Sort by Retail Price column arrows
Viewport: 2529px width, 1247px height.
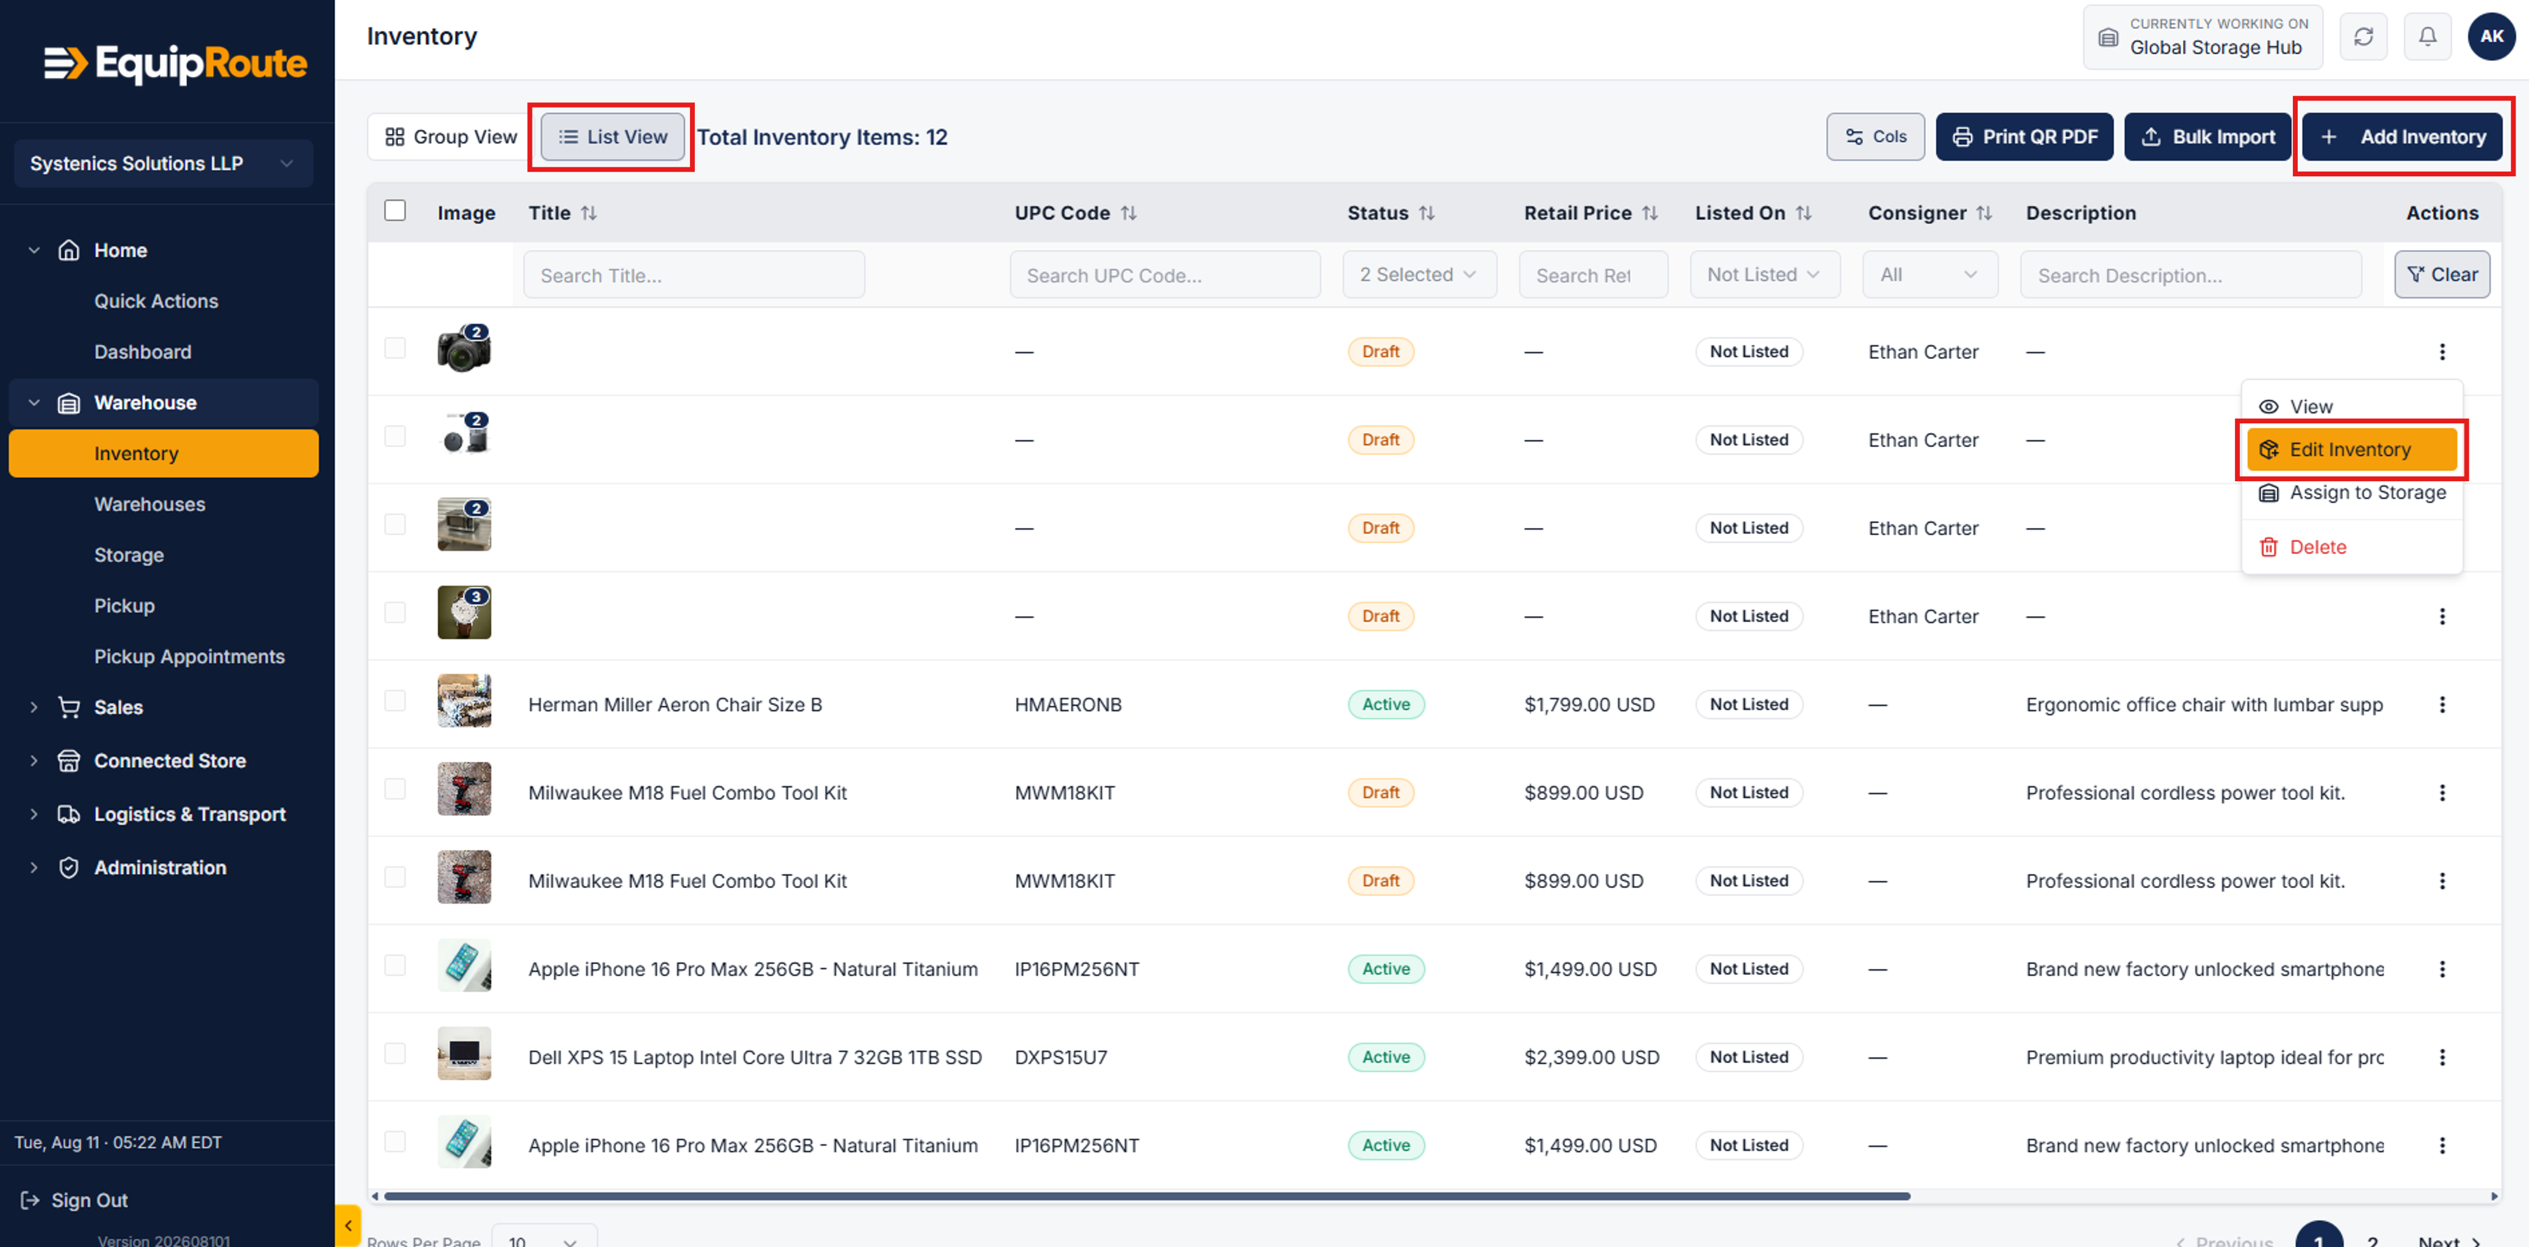click(x=1650, y=213)
